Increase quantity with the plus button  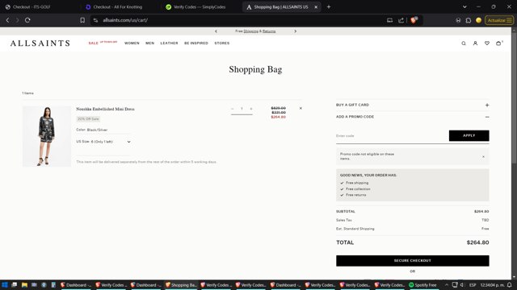251,109
